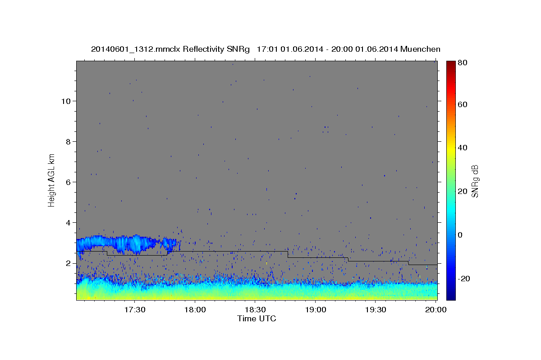Click the 20:00 time tick label
This screenshot has height=360, width=541.
(436, 310)
